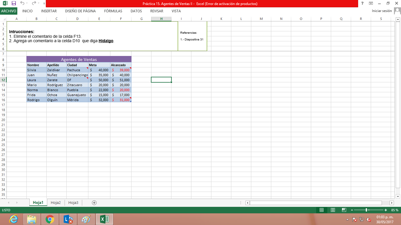Select the Chilpancingo city cell
The height and width of the screenshot is (225, 401).
pyautogui.click(x=77, y=75)
